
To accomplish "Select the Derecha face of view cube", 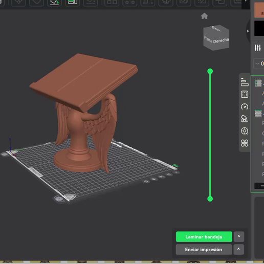I will click(221, 41).
